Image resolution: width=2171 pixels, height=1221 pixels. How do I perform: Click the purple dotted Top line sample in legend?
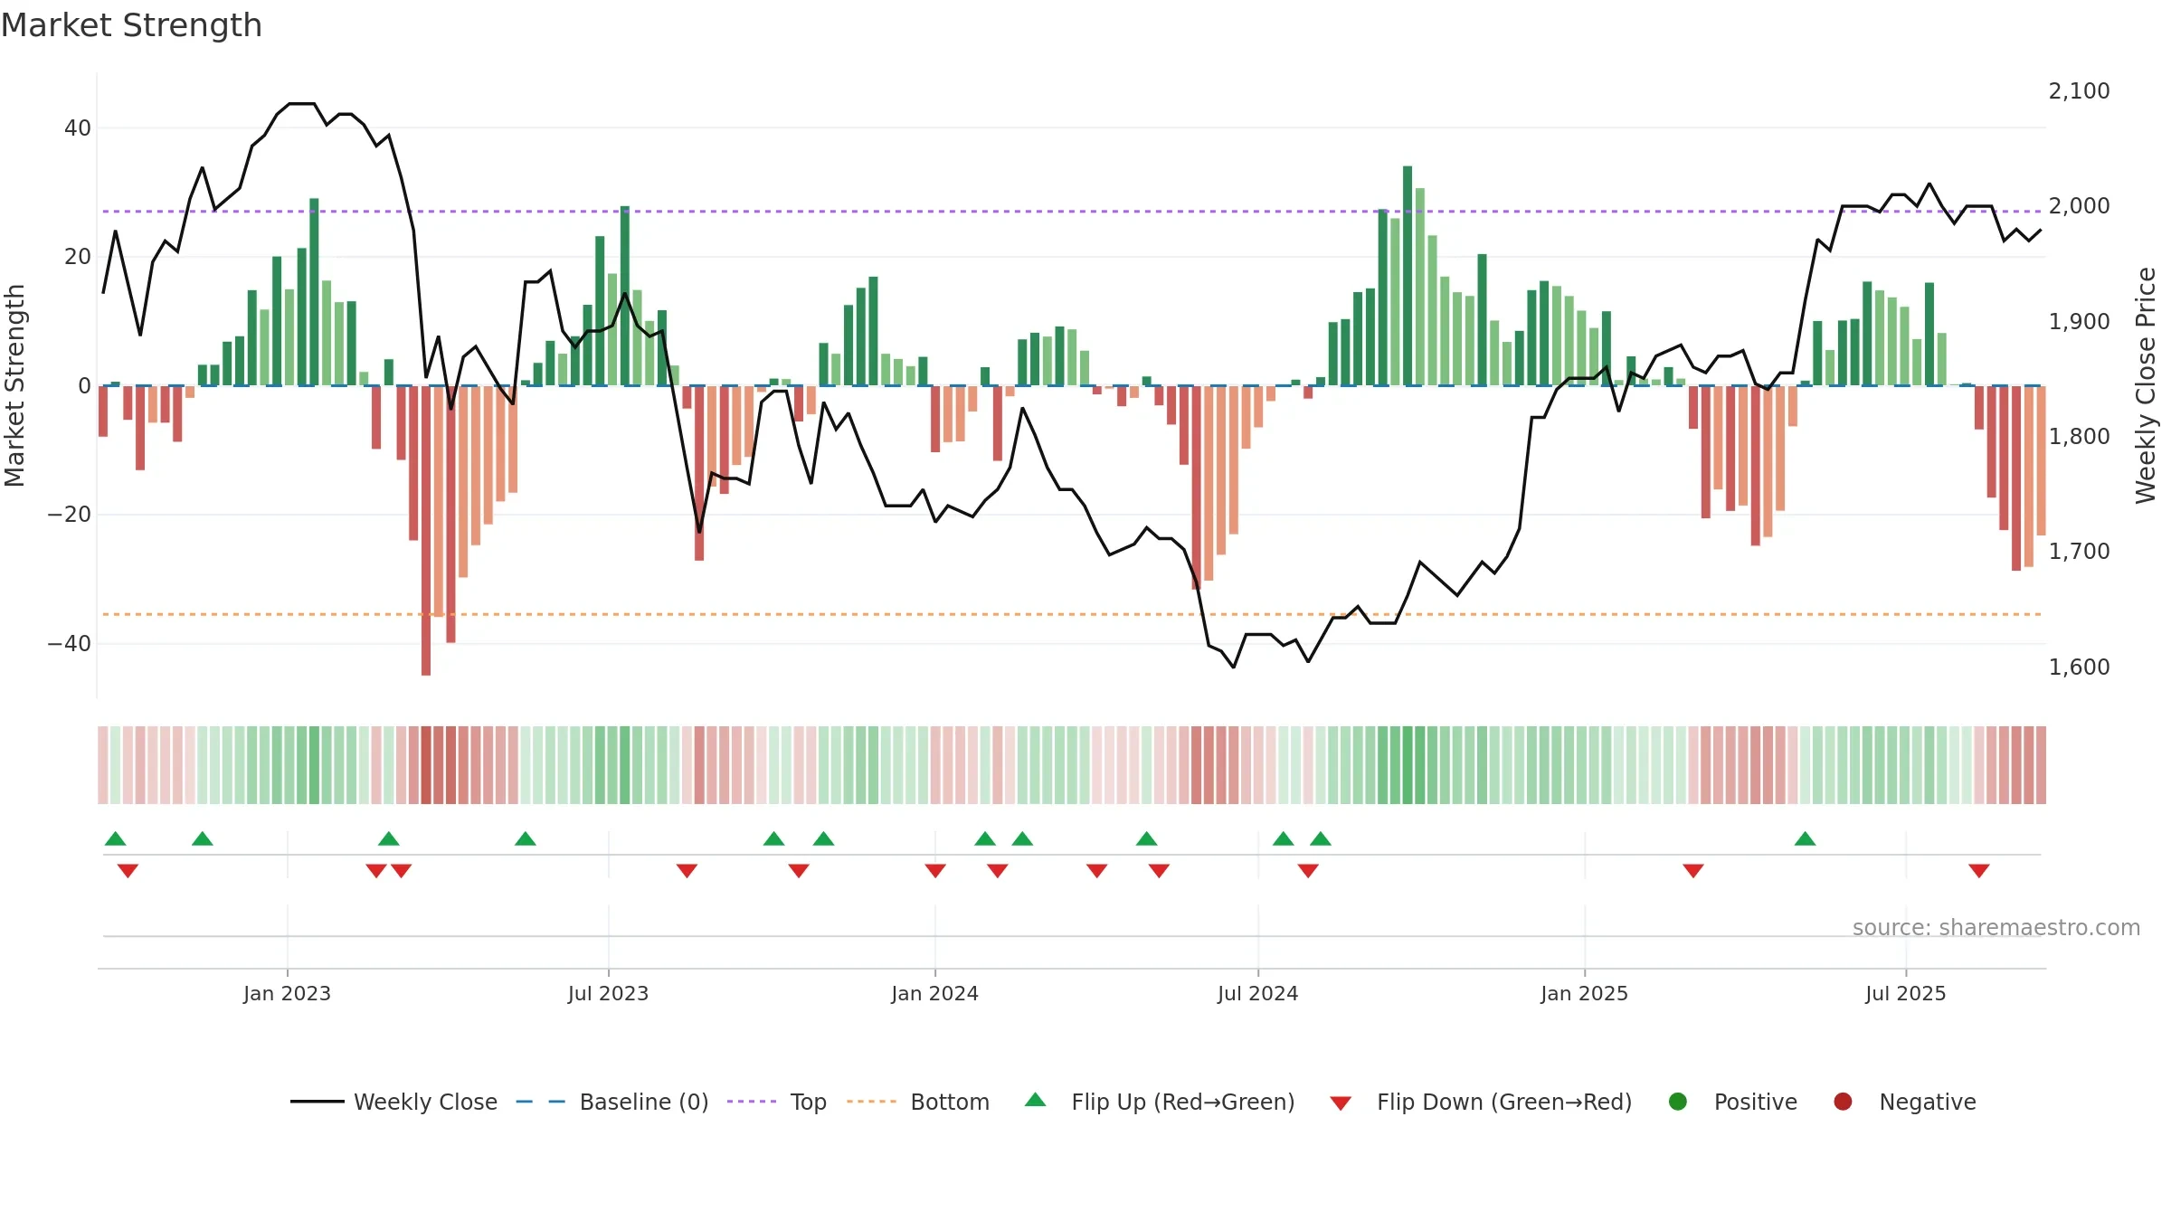coord(752,1102)
